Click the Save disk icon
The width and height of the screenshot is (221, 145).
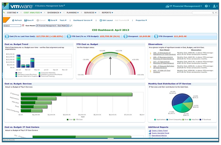[25, 20]
